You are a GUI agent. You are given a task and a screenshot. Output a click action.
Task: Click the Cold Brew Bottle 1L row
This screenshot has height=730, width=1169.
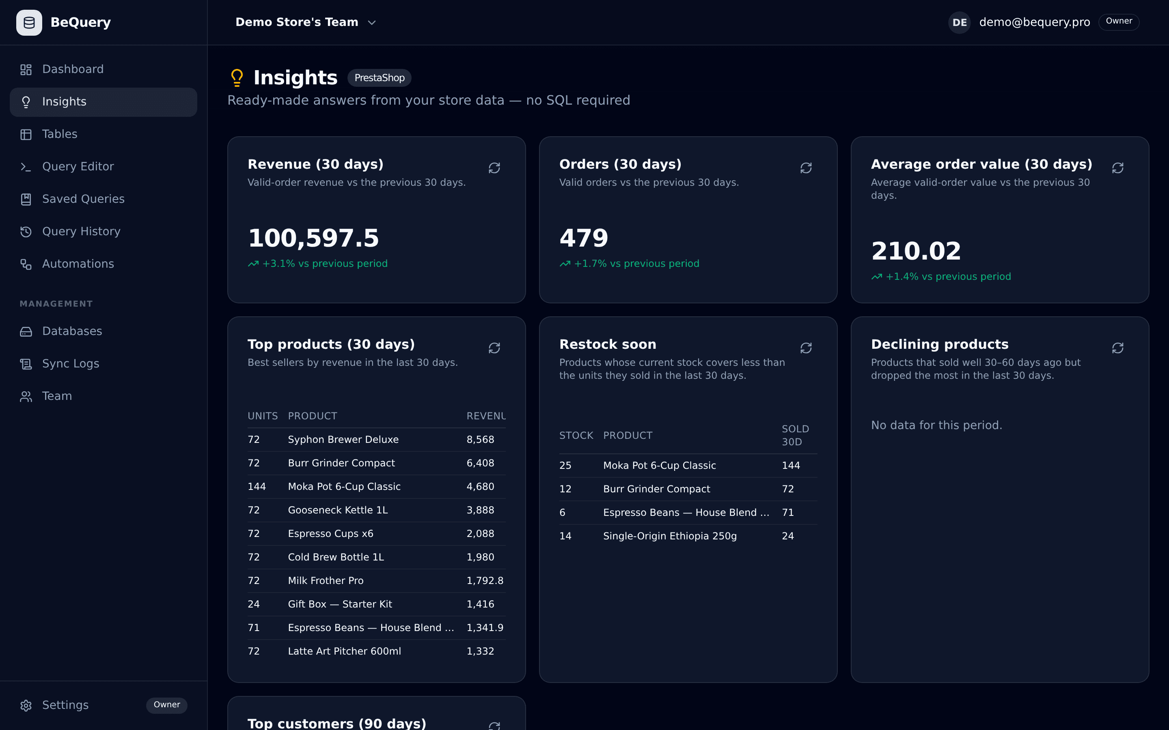point(376,557)
